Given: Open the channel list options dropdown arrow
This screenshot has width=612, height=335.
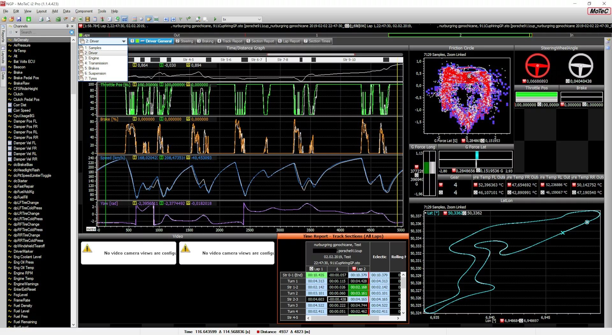Looking at the screenshot, I should 16,32.
